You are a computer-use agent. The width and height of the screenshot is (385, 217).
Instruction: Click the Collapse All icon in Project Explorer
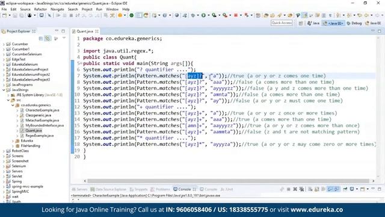[41, 39]
